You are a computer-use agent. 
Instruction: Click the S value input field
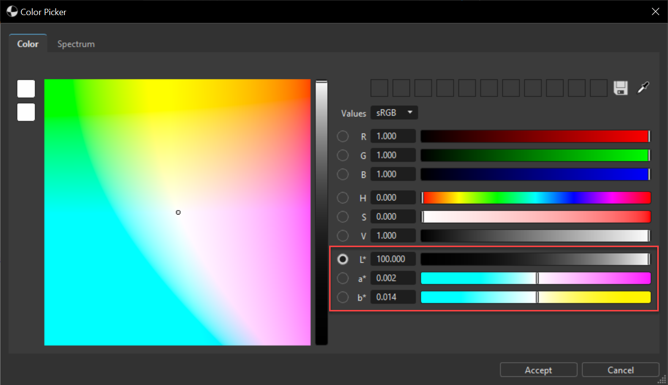coord(393,216)
